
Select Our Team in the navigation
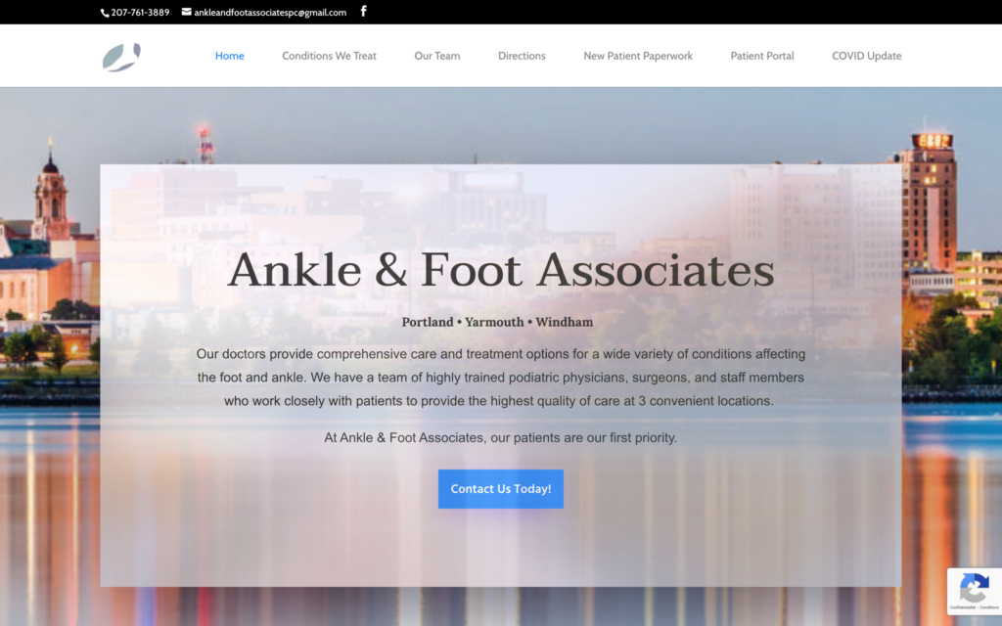(436, 56)
